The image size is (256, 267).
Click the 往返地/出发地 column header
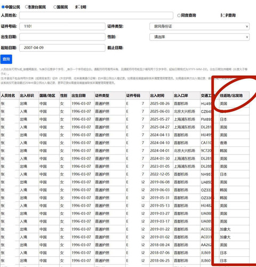coord(231,96)
